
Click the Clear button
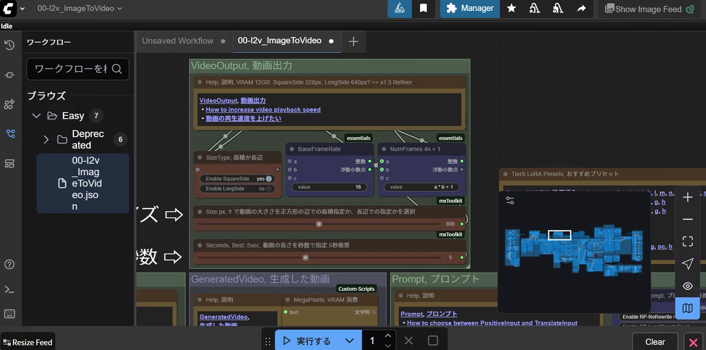click(x=655, y=342)
